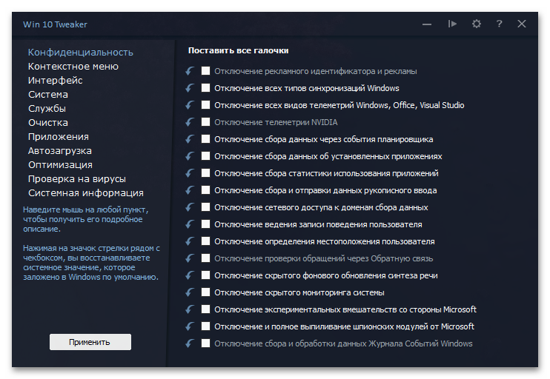Image resolution: width=550 pixels, height=379 pixels.
Task: Tick the NVIDIA telemetry checkbox
Action: pyautogui.click(x=205, y=121)
